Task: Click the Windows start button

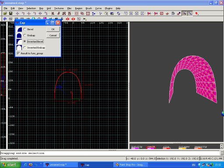Action: click(x=10, y=165)
